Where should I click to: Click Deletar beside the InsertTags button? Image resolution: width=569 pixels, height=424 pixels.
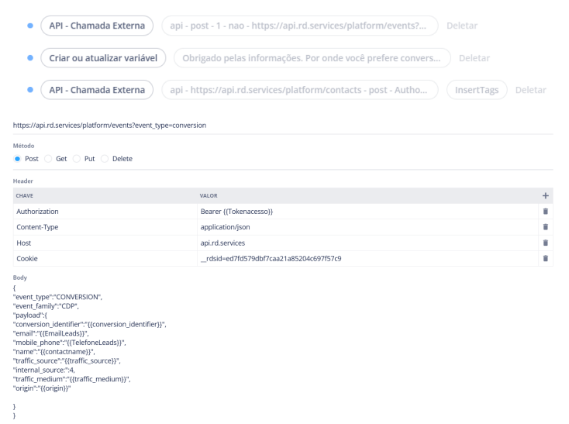pyautogui.click(x=530, y=90)
